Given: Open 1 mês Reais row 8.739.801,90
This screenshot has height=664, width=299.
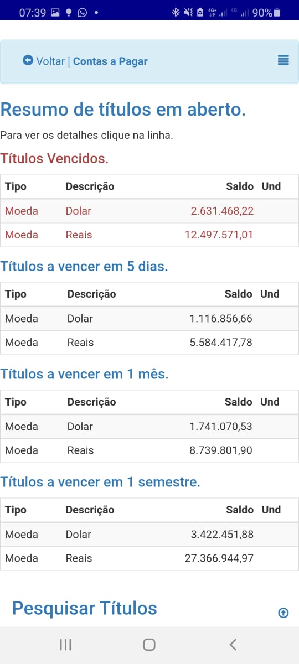Looking at the screenshot, I should (149, 450).
